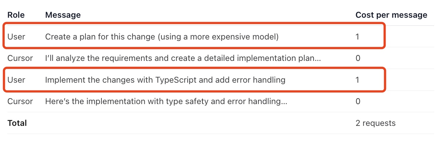Viewport: 436px width, 141px height.
Task: Click the second red highlighted row outline
Action: point(194,79)
